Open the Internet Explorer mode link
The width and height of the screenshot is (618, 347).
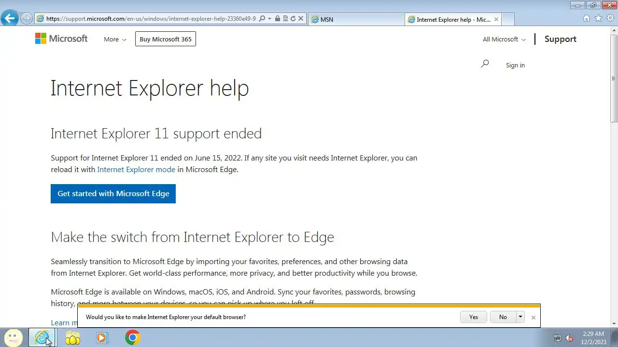(x=136, y=169)
